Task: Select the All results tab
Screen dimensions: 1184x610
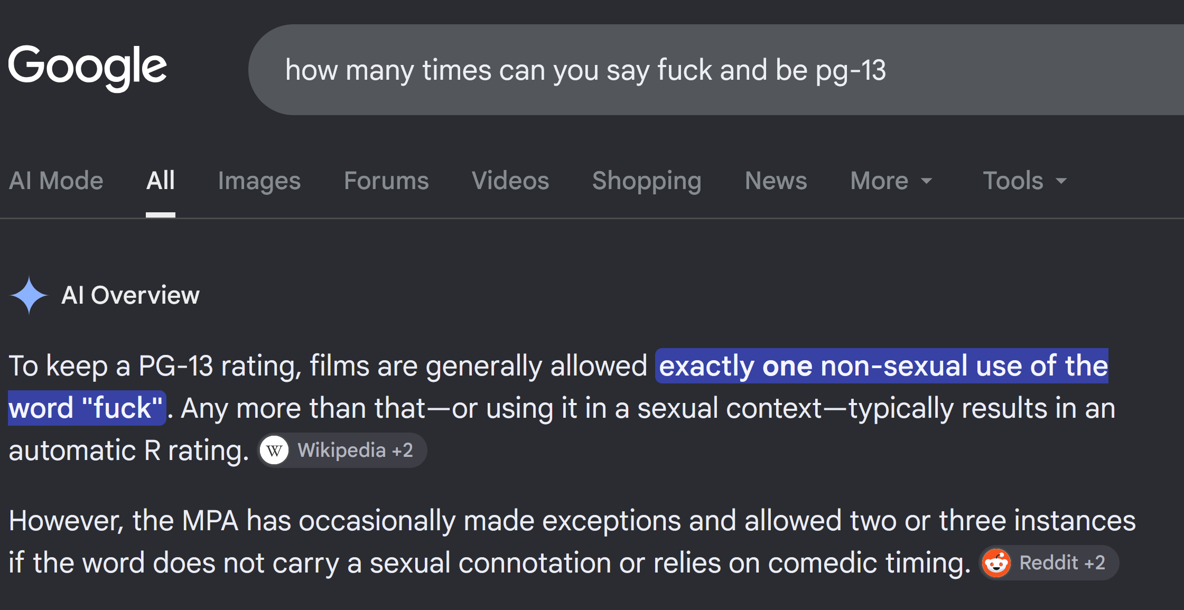Action: click(x=161, y=181)
